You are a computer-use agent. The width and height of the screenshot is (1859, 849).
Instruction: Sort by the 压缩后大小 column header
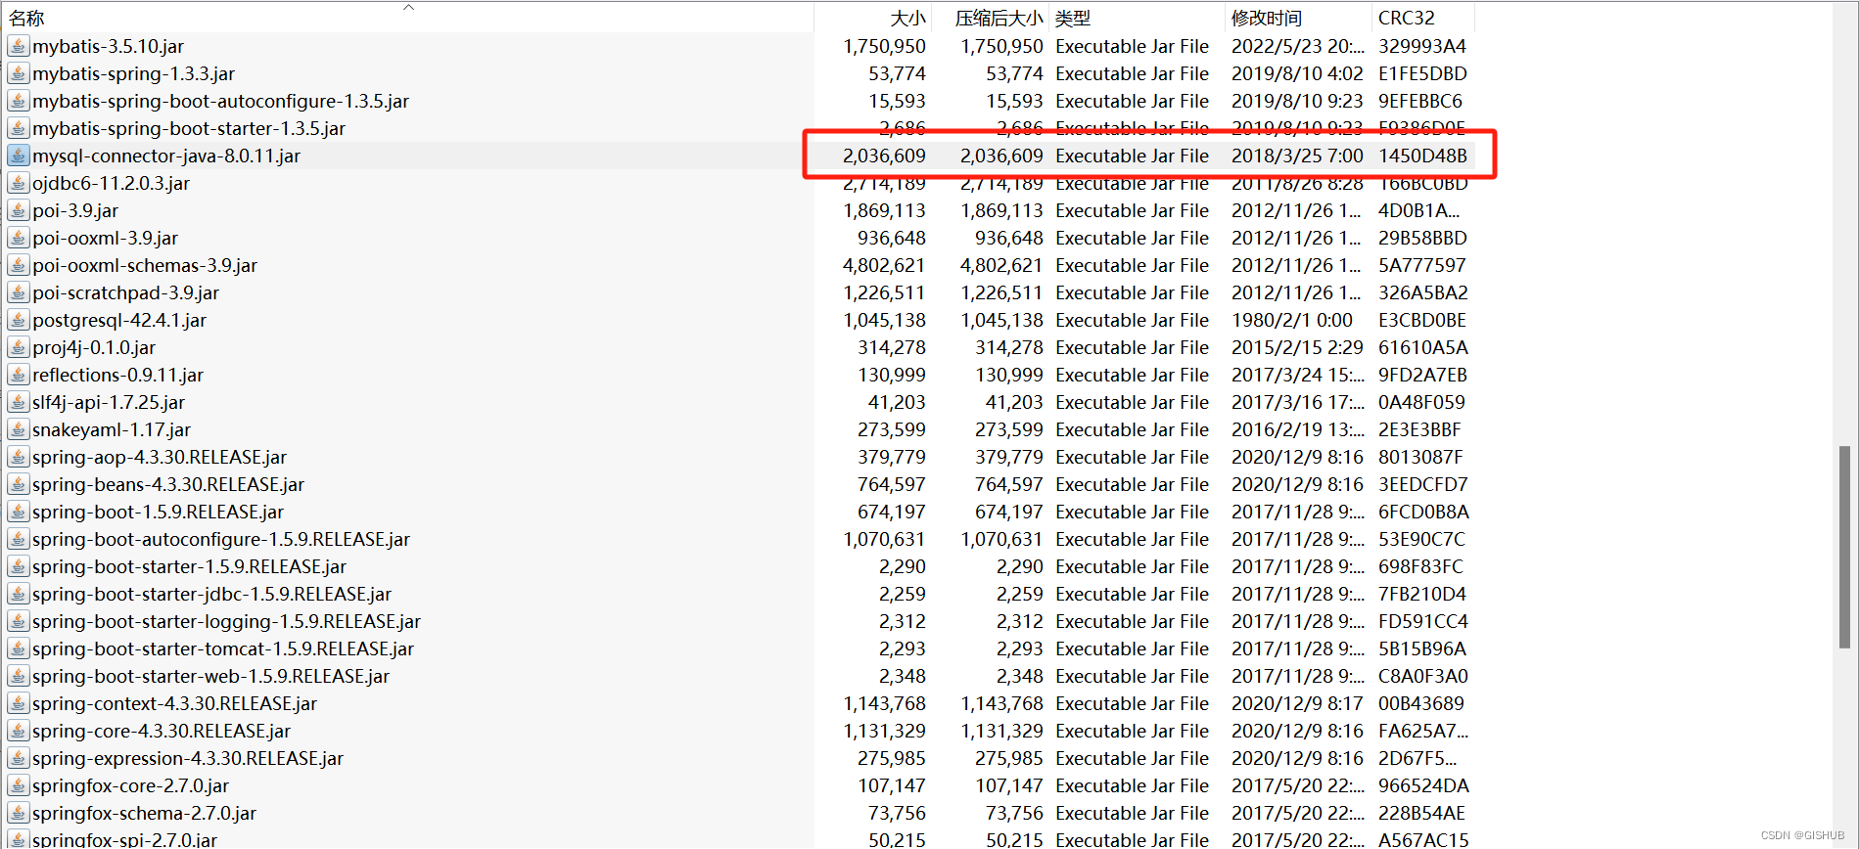(999, 18)
